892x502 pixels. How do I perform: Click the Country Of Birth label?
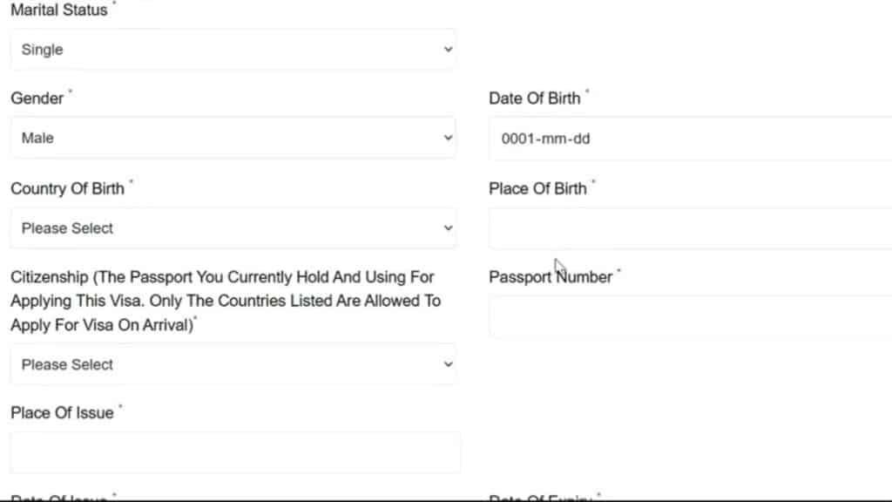click(x=68, y=188)
